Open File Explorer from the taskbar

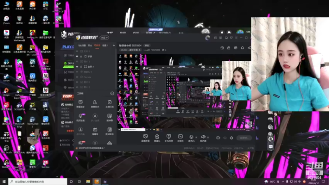click(x=88, y=181)
